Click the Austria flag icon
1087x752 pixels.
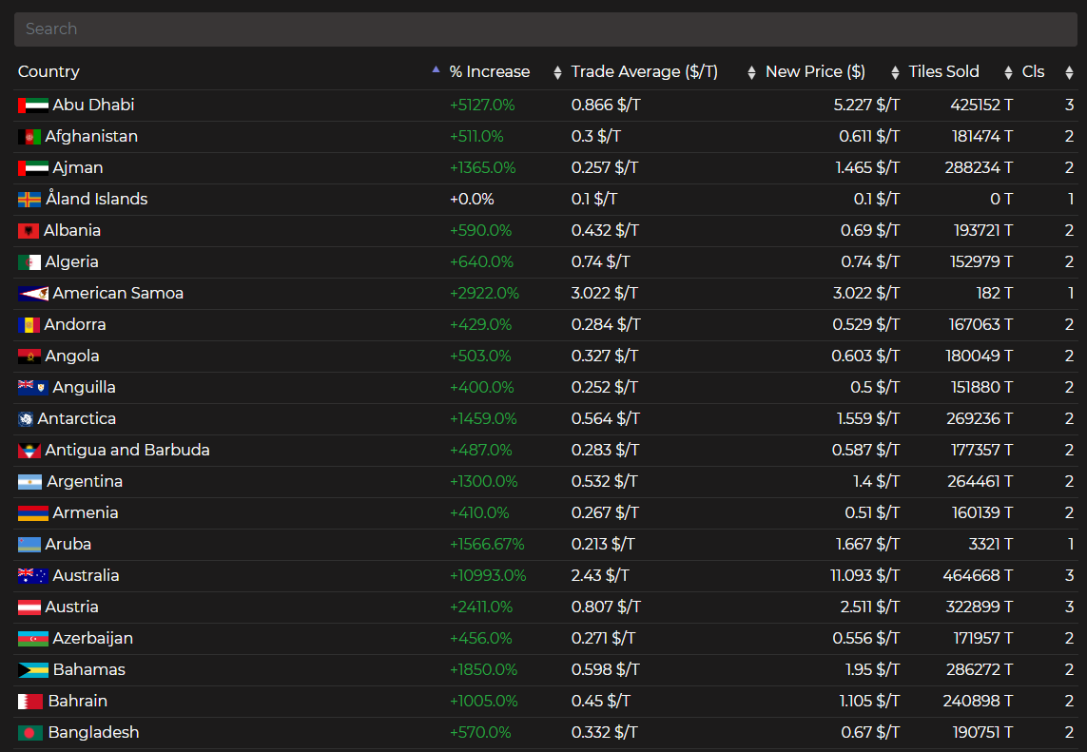tap(29, 607)
